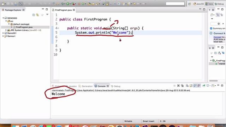Screen dimensions: 226x127
Task: Click the New Java Package toolbar icon
Action: pos(79,4)
